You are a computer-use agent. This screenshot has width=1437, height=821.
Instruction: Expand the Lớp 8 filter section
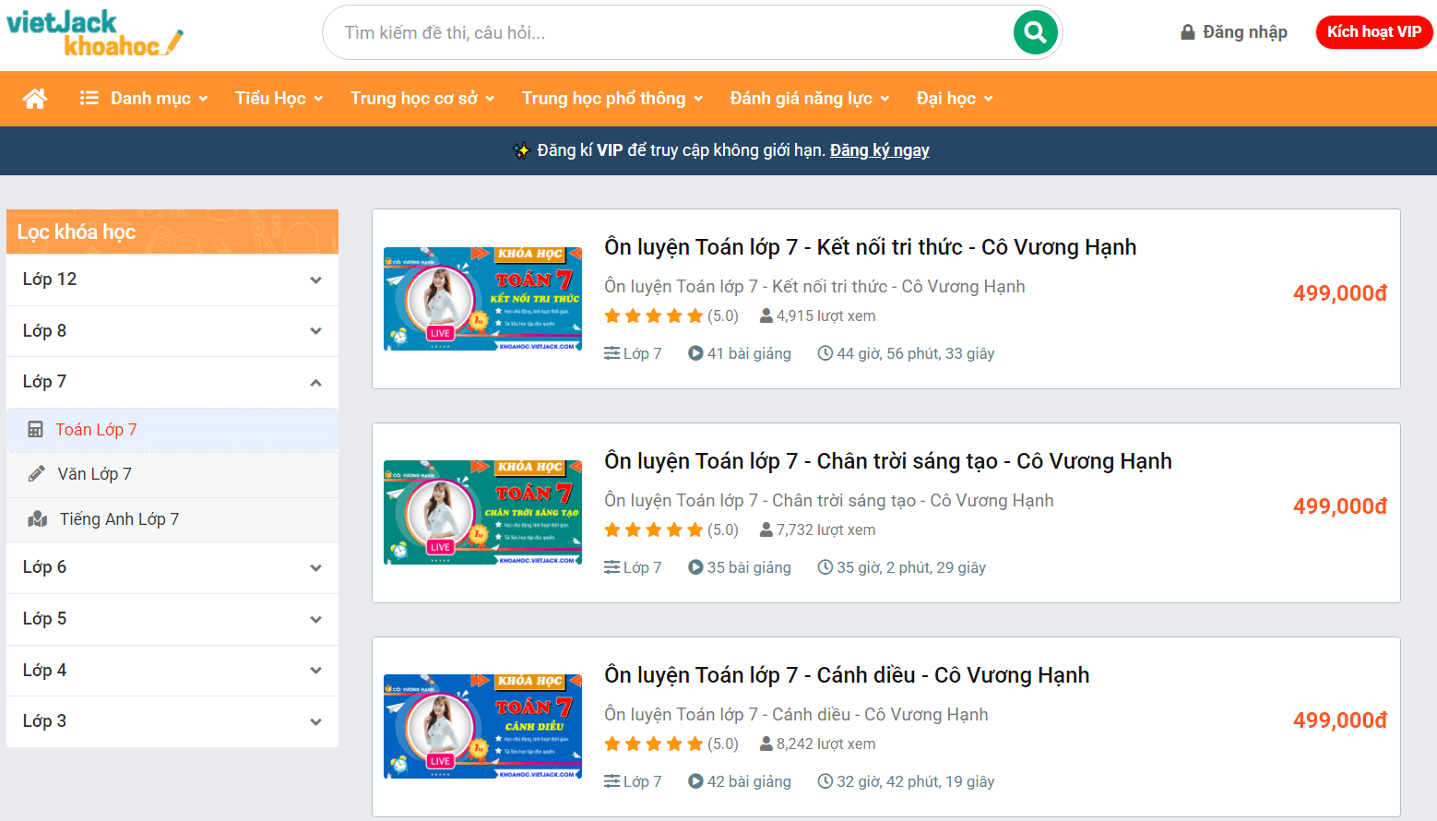point(172,331)
